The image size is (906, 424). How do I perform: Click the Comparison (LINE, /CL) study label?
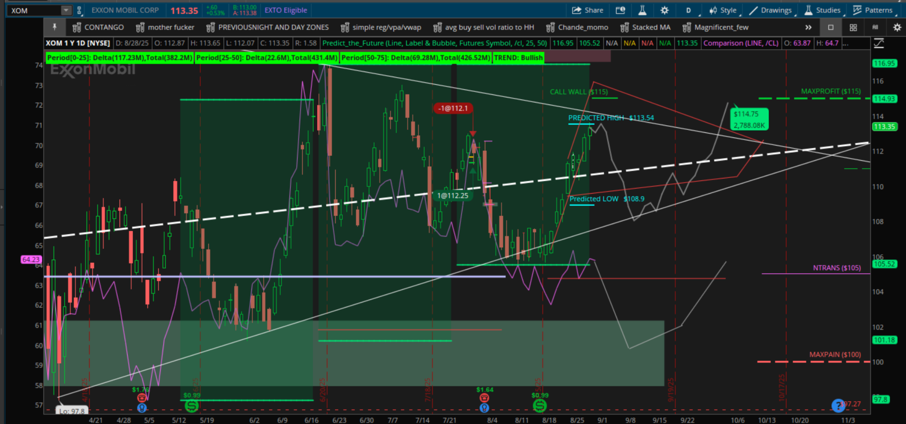coord(741,43)
